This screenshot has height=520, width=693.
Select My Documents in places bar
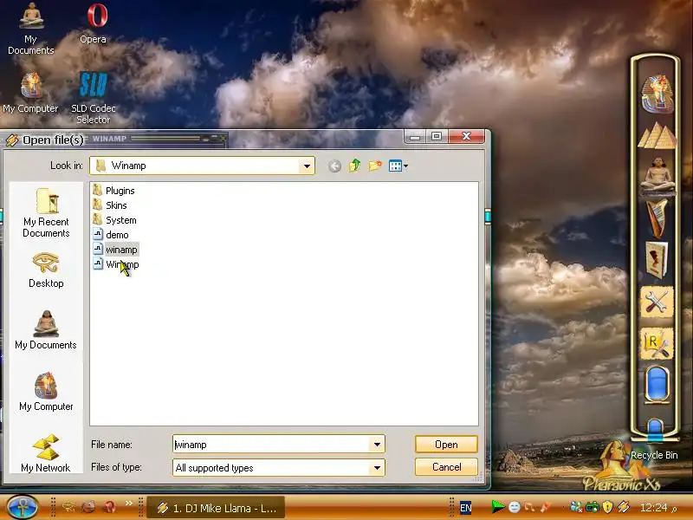[x=46, y=330]
